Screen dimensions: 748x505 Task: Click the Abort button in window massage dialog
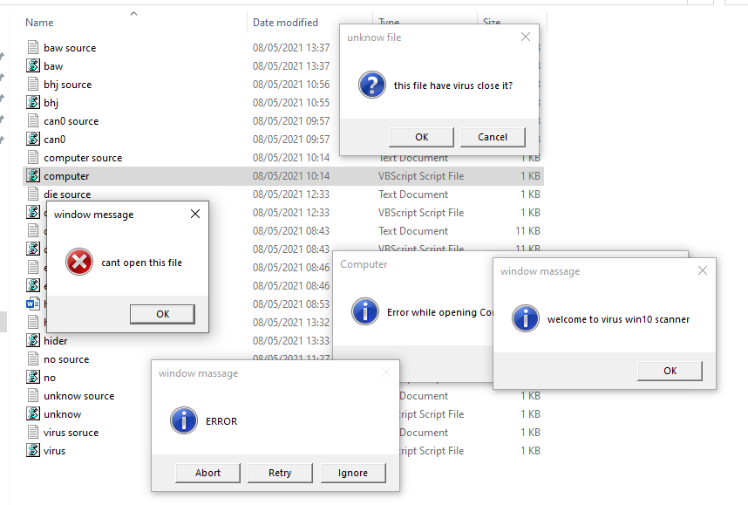pyautogui.click(x=207, y=473)
